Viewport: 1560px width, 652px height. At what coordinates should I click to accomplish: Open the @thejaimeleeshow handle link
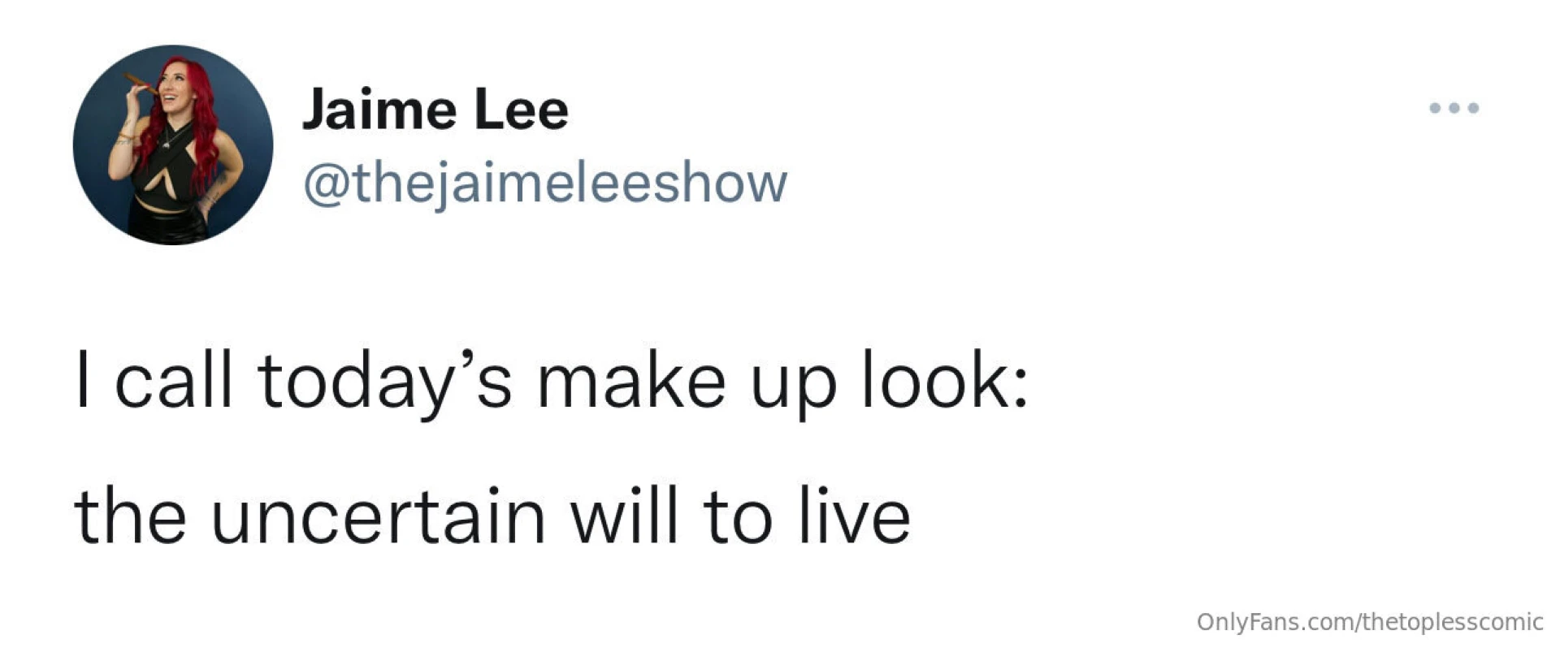[x=545, y=184]
